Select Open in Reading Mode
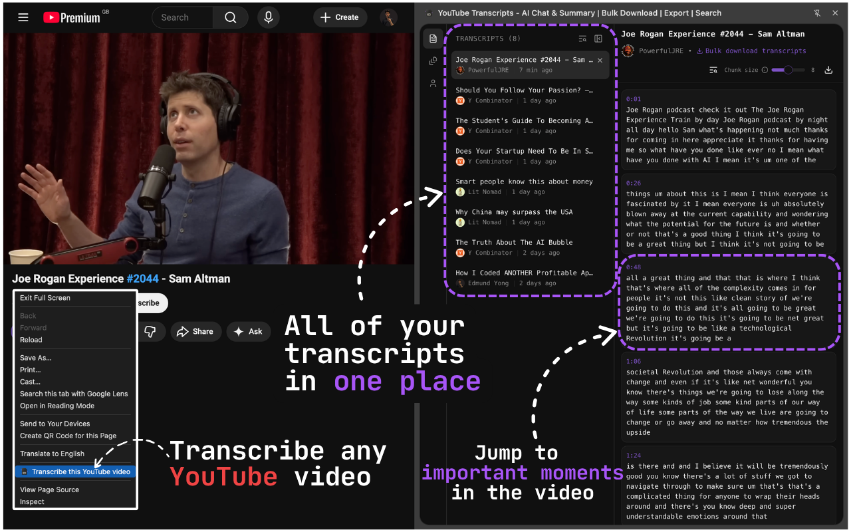The width and height of the screenshot is (851, 532). coord(57,406)
